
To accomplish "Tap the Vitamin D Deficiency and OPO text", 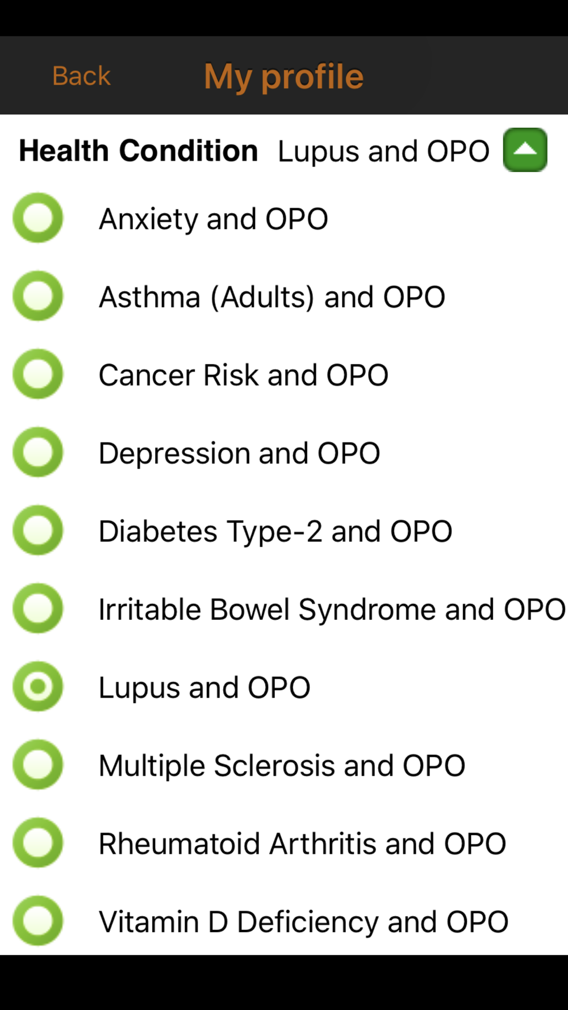I will tap(303, 922).
